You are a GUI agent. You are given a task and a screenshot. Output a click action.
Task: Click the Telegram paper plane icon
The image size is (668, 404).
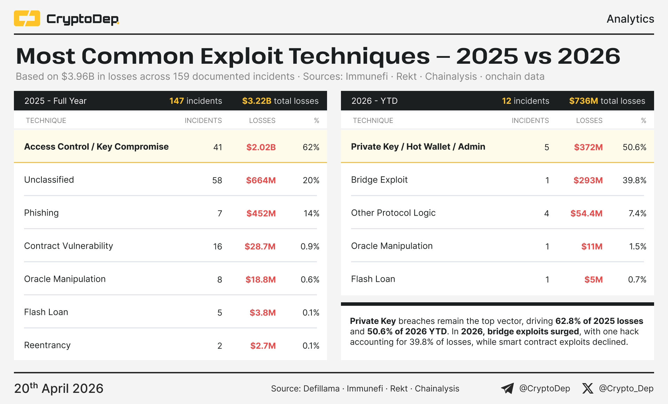(x=507, y=388)
